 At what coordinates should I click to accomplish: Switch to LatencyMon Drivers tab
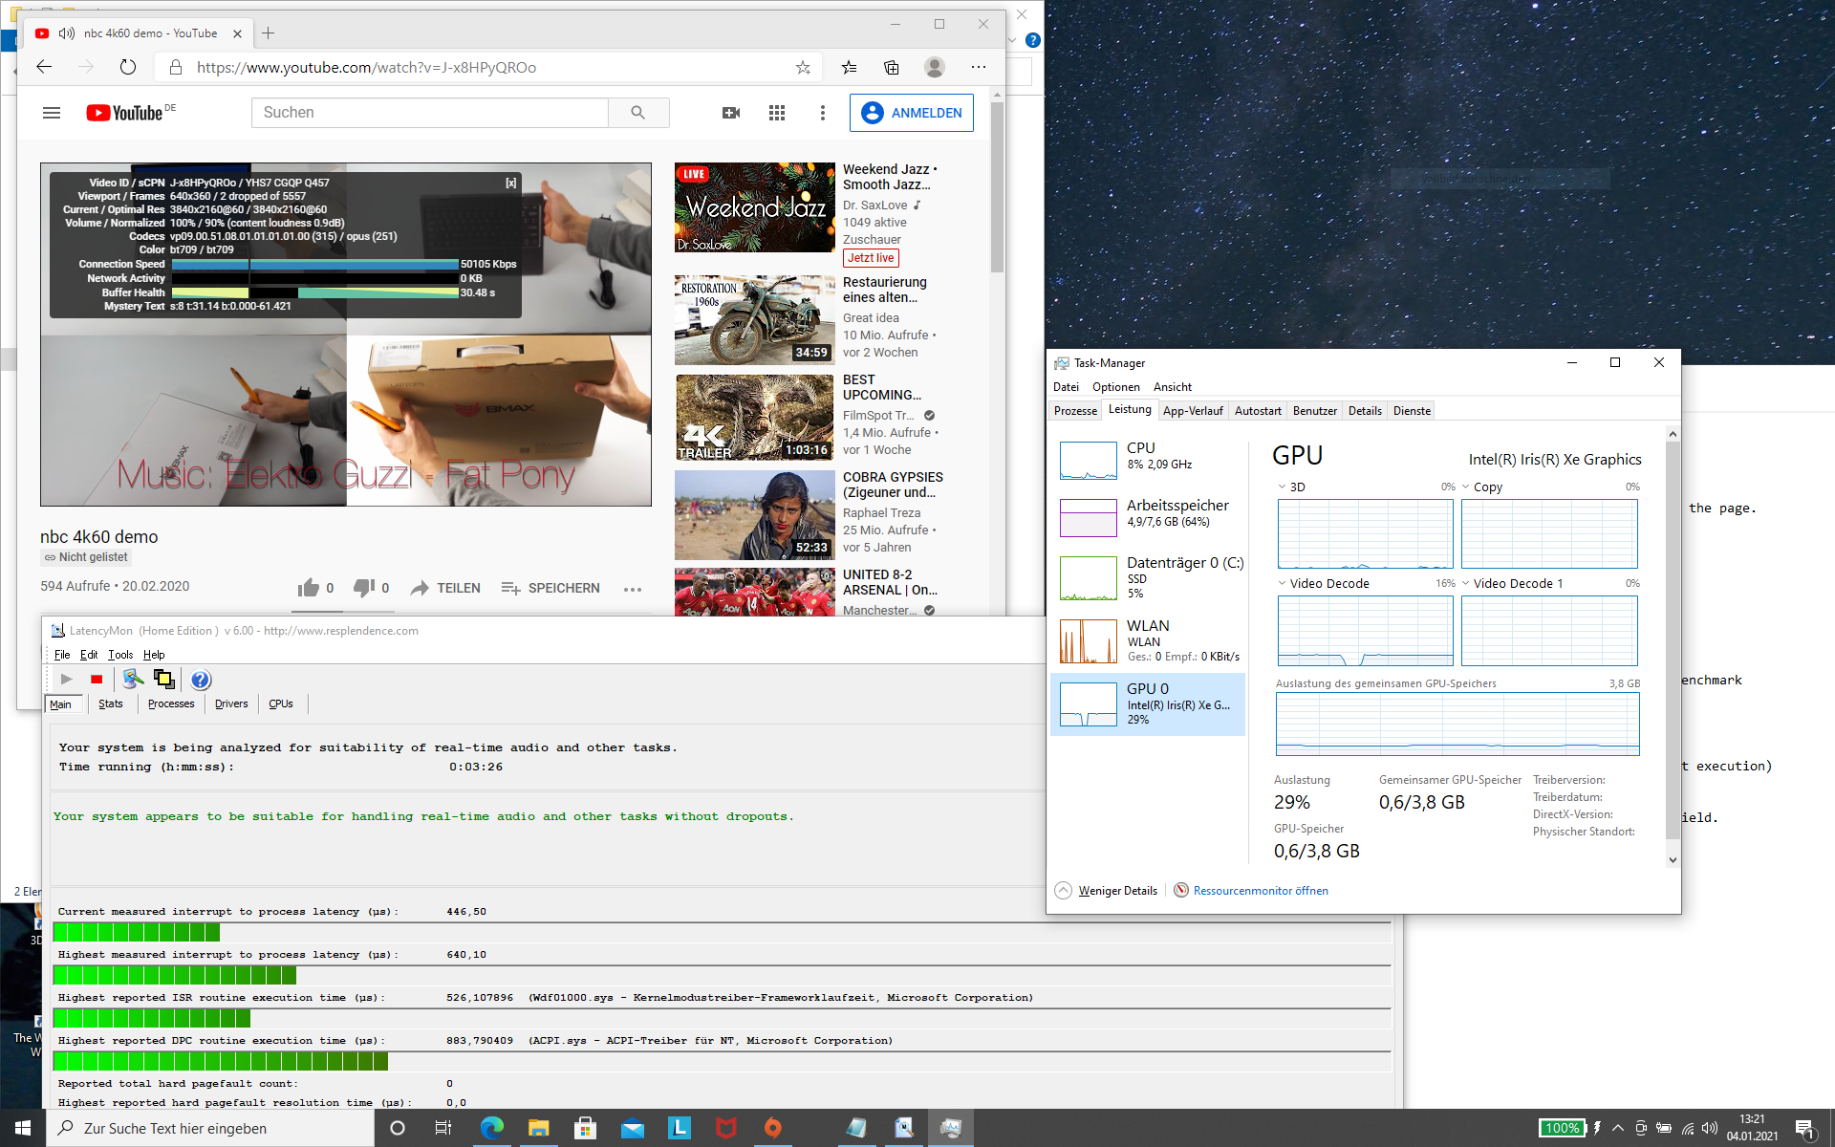(x=231, y=703)
